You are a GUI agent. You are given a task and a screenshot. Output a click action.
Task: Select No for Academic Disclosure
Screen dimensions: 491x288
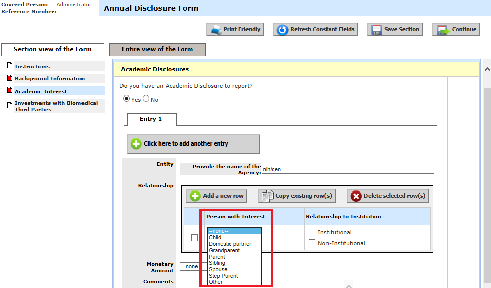coord(146,99)
